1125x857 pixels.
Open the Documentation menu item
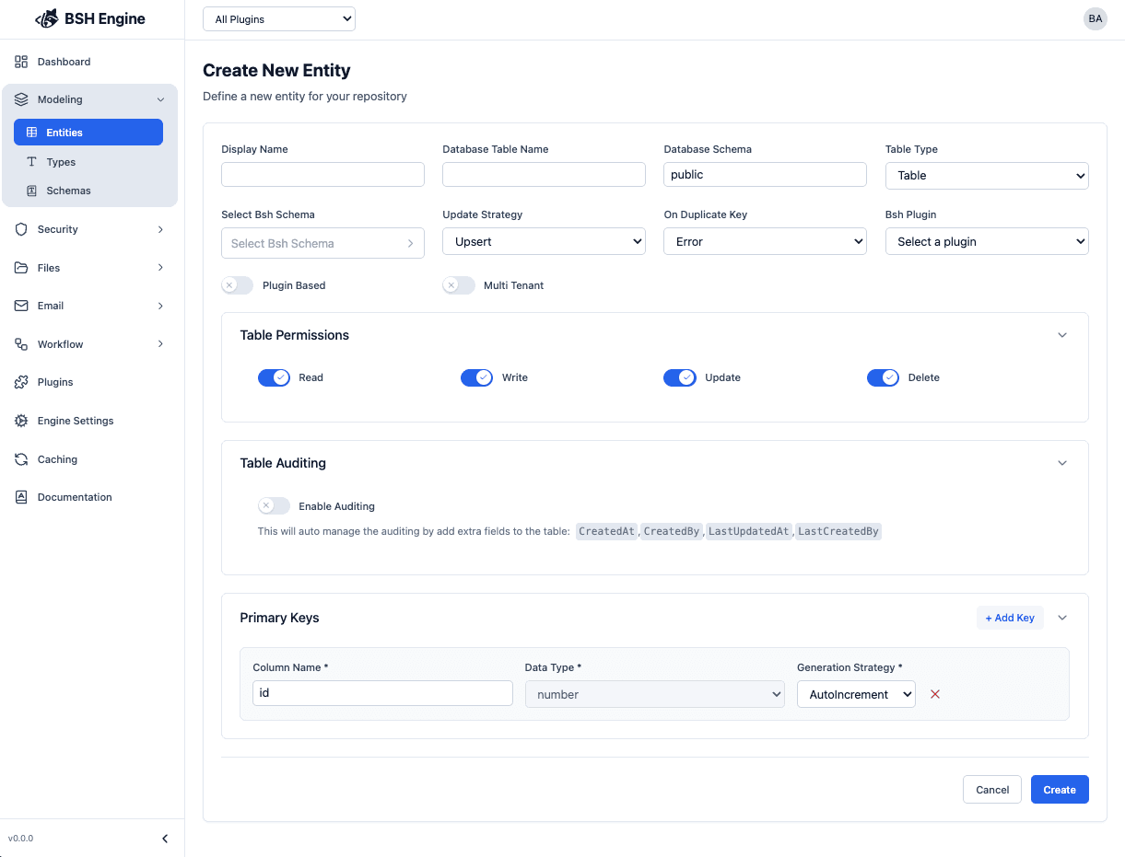(x=89, y=497)
